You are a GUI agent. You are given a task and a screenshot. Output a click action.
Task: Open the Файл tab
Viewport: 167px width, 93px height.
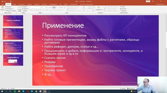click(x=2, y=4)
